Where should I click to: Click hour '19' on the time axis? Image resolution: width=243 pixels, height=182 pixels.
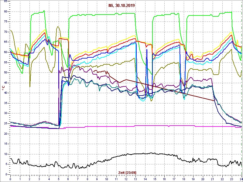pyautogui.click(x=193, y=178)
